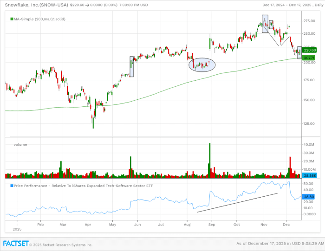
Task: Click the green MA-Simple legend square
Action: coord(12,19)
